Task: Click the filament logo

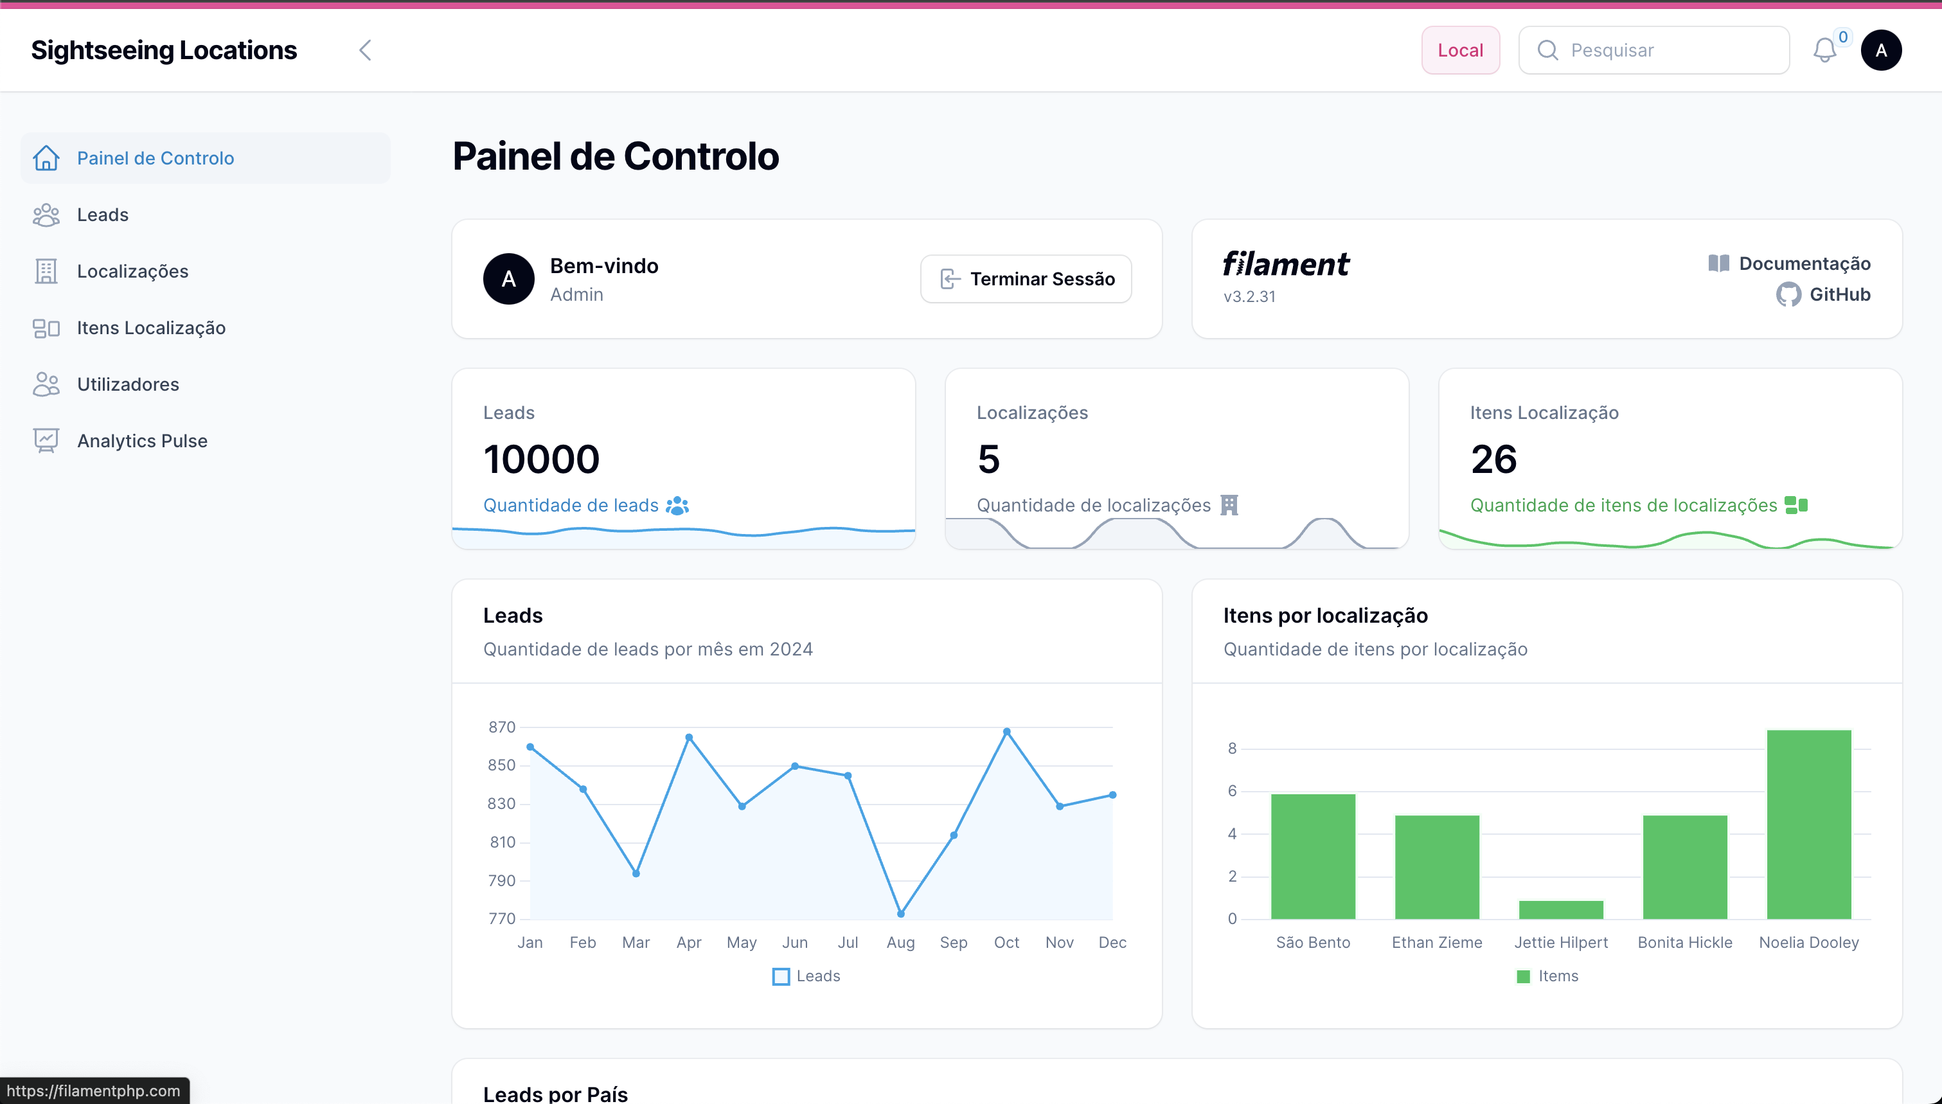Action: click(x=1286, y=264)
